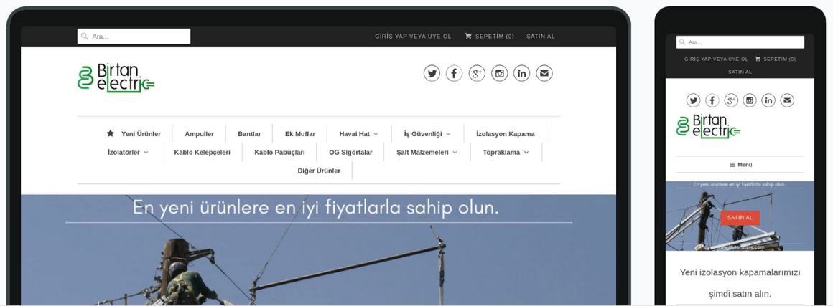
Task: Open Ek Muflar menu item
Action: (x=299, y=133)
